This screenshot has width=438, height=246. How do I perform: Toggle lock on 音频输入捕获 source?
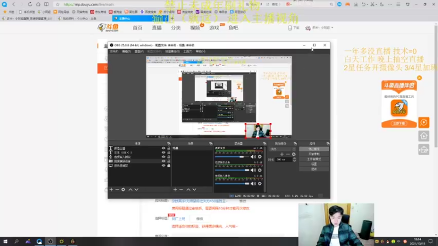pos(169,157)
